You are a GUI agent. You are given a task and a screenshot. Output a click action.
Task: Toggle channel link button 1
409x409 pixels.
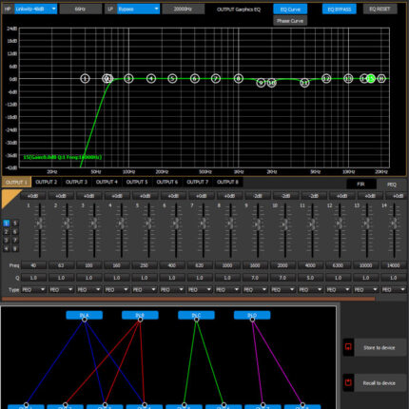coord(6,224)
